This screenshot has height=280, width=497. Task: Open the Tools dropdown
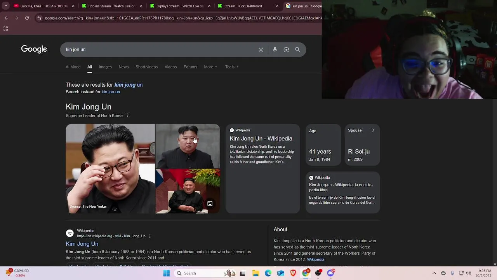[x=232, y=67]
